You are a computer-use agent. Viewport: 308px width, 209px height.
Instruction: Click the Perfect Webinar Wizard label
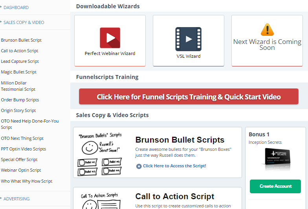pos(110,53)
